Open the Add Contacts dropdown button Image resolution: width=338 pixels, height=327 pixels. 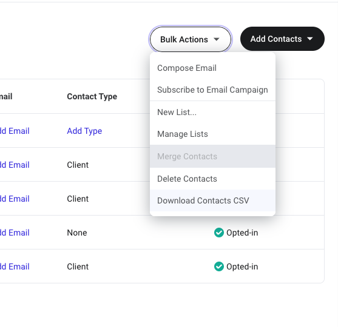(282, 39)
